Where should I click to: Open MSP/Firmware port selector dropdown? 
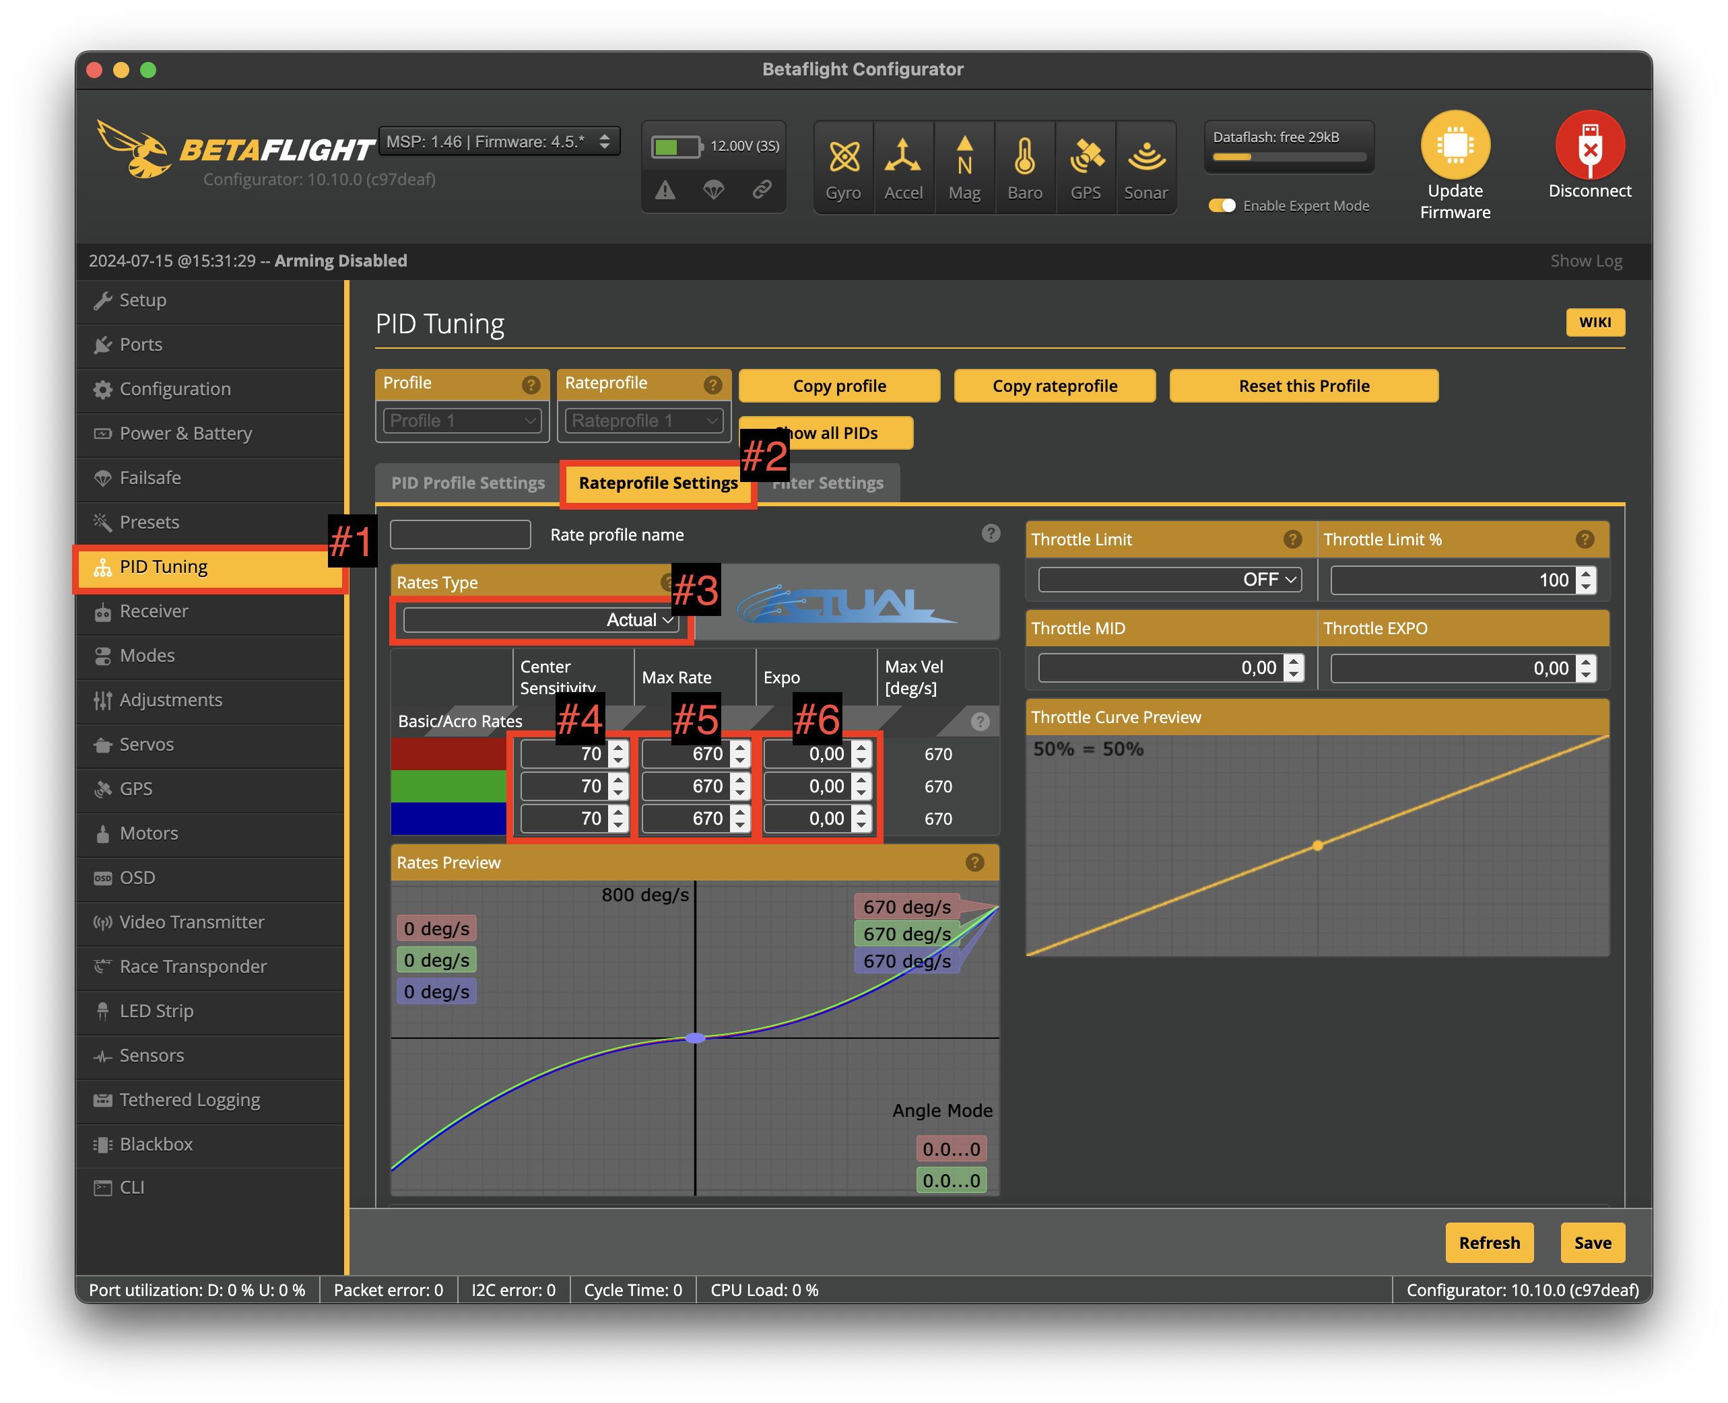(x=499, y=141)
